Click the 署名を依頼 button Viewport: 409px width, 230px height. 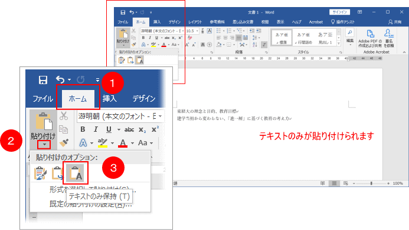click(389, 38)
